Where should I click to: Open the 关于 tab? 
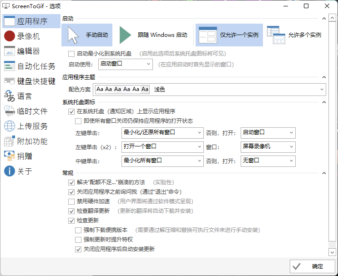(x=31, y=171)
